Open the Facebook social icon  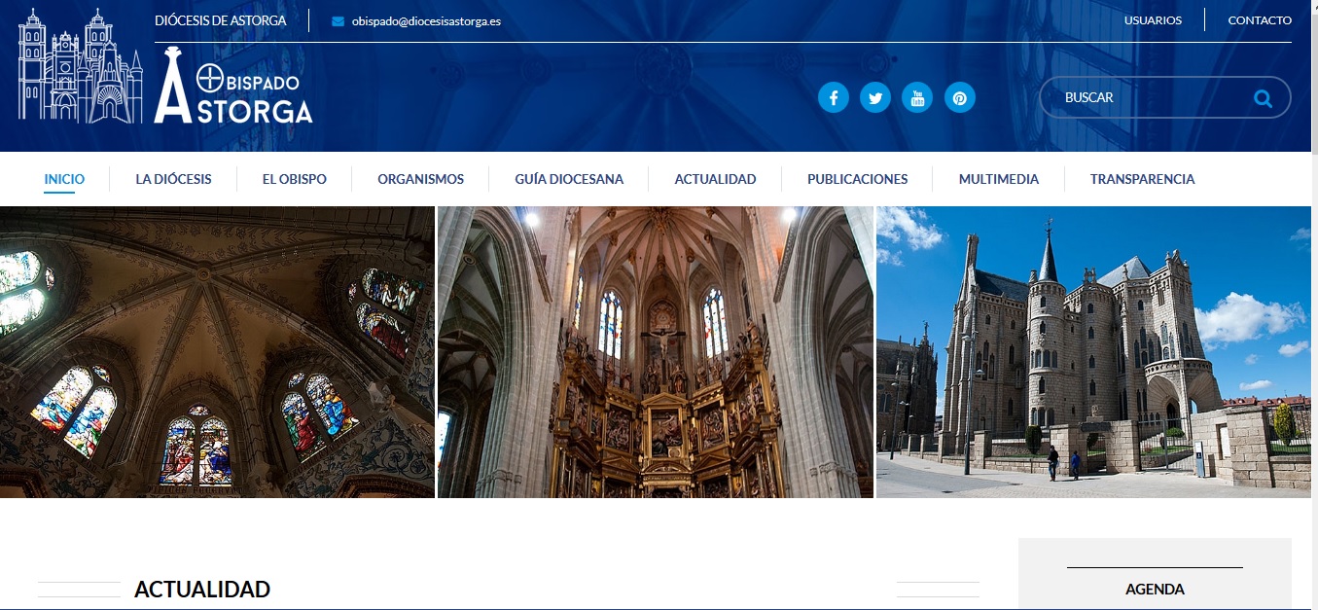click(834, 97)
